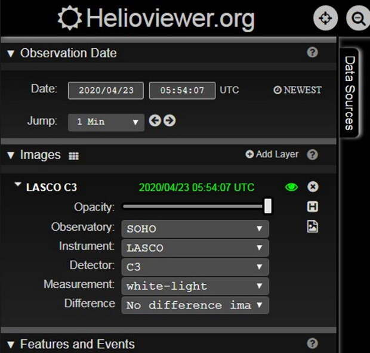Click the center-view crosshair button
370x353 pixels.
325,18
